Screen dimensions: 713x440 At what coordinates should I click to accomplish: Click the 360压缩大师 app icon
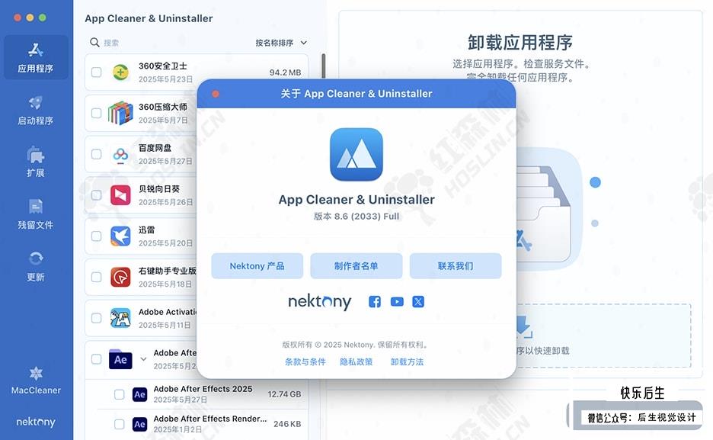click(x=120, y=113)
